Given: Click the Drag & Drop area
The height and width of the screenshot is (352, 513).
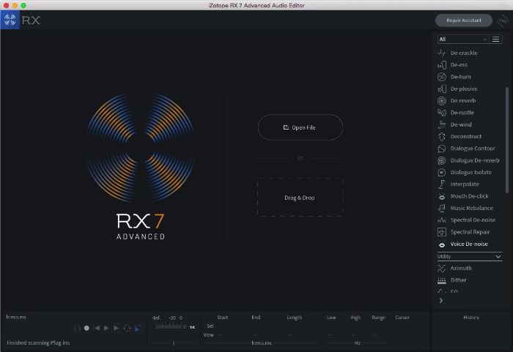Looking at the screenshot, I should click(x=300, y=198).
